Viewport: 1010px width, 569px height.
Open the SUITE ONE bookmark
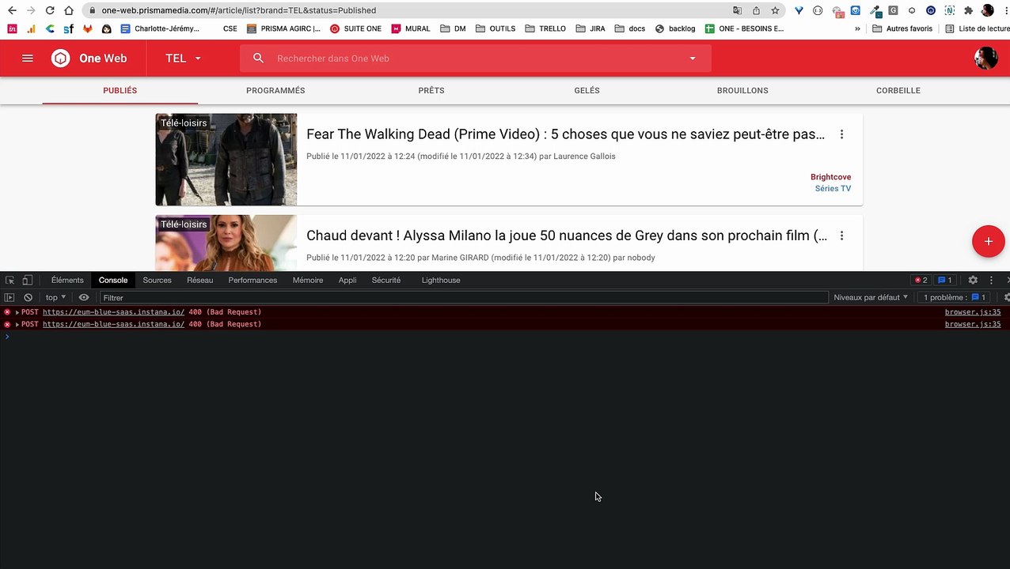[355, 28]
